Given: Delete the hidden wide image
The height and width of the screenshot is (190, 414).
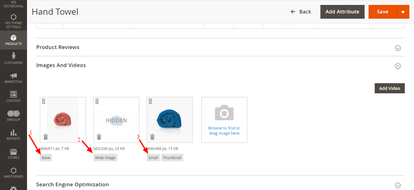Looking at the screenshot, I should [99, 137].
